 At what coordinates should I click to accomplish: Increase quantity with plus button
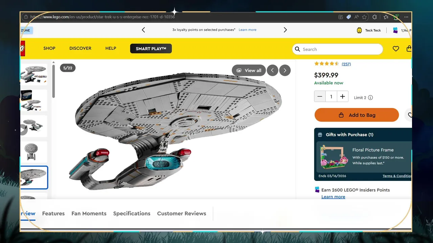tap(342, 97)
